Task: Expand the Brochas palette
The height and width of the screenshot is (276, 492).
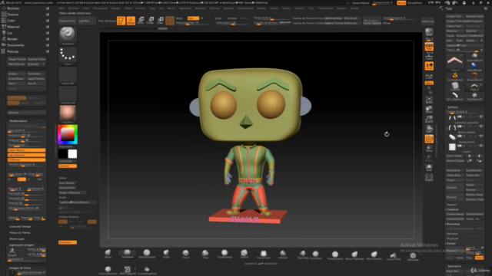Action: click(x=13, y=8)
